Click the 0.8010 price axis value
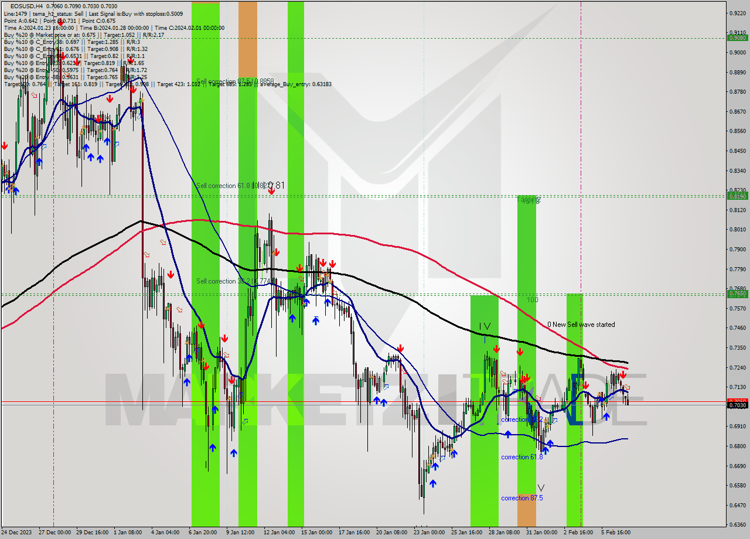 tap(737, 230)
